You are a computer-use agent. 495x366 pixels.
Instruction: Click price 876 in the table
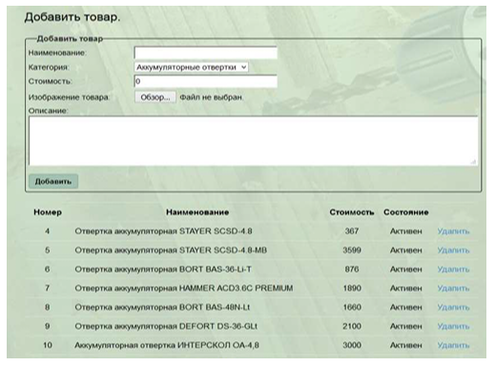tap(352, 270)
